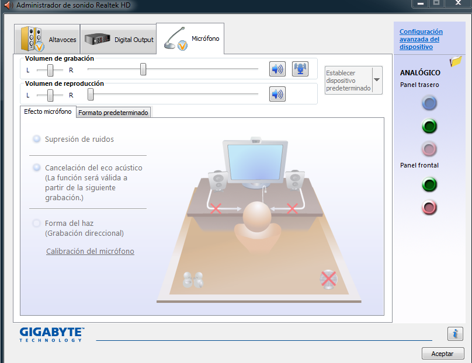Click left speaker in room diagram
The image size is (472, 363).
(218, 181)
